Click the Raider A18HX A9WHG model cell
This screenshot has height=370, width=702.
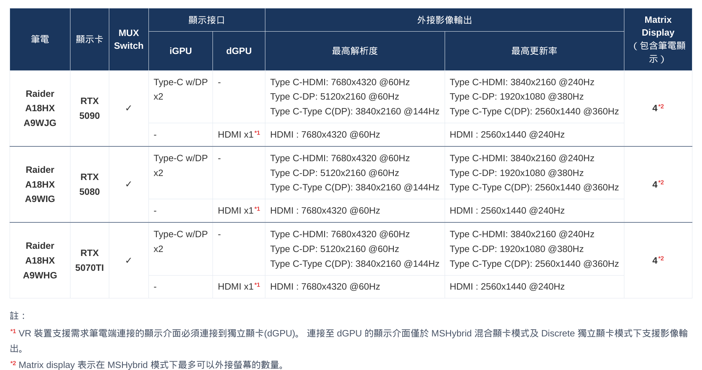coord(40,260)
